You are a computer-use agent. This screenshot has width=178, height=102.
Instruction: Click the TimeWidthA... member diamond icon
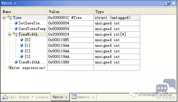(x=16, y=62)
